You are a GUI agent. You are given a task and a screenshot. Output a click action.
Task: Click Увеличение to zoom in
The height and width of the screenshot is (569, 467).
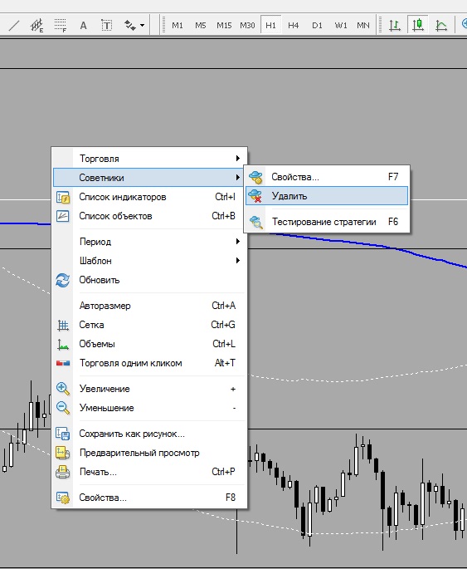click(149, 389)
